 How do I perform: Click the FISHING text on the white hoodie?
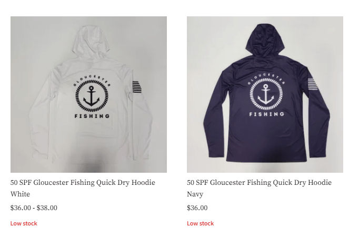92,116
